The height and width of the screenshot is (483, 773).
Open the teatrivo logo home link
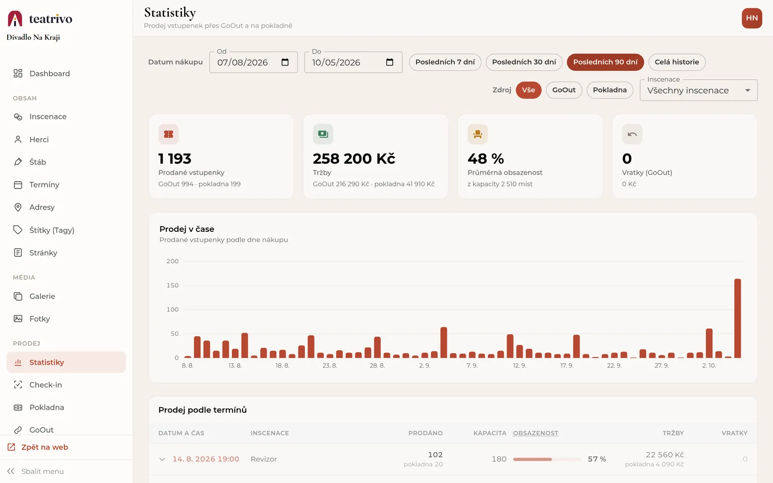40,19
